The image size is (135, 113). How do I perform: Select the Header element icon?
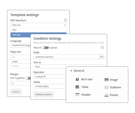click(77, 95)
